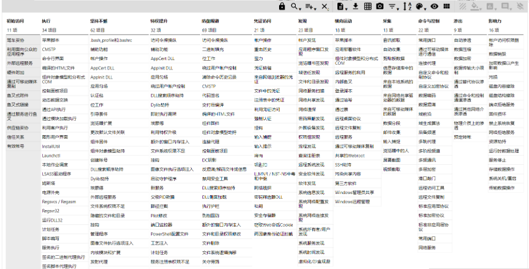Export to Excel with the grid icon
Viewport: 529px width, 269px height.
pyautogui.click(x=367, y=6)
